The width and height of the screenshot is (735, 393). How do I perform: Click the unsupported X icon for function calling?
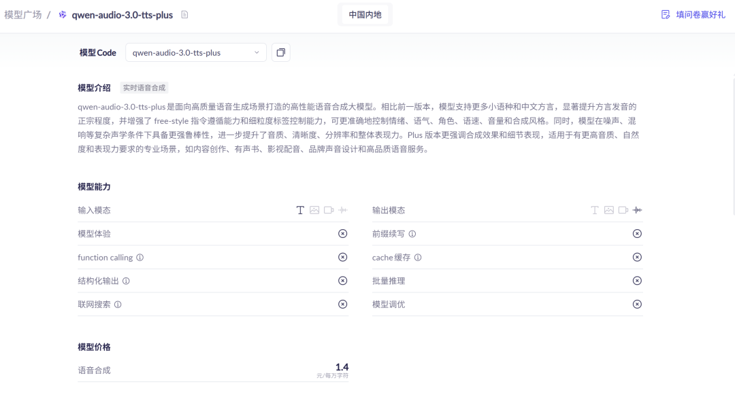[x=342, y=257]
